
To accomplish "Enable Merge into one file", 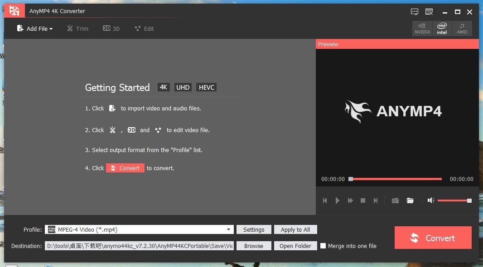I will point(323,246).
